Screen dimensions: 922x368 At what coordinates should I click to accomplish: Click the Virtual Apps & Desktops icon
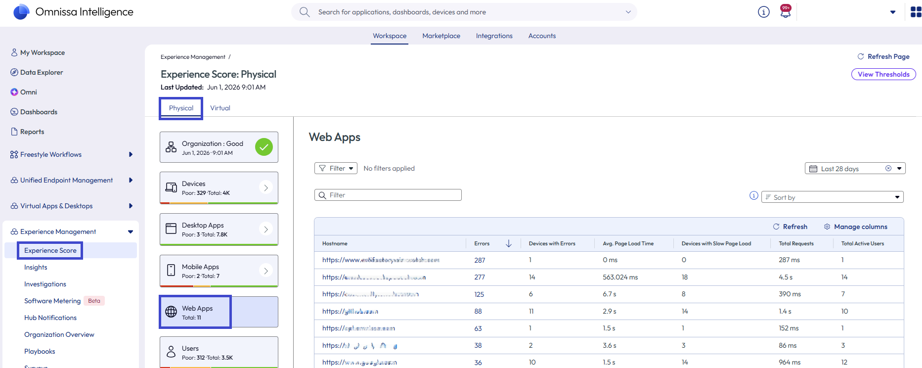click(x=14, y=206)
